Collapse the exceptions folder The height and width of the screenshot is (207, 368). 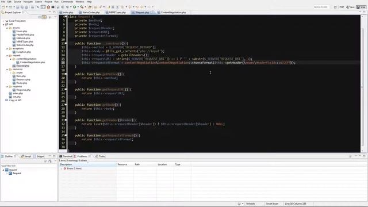(7, 48)
